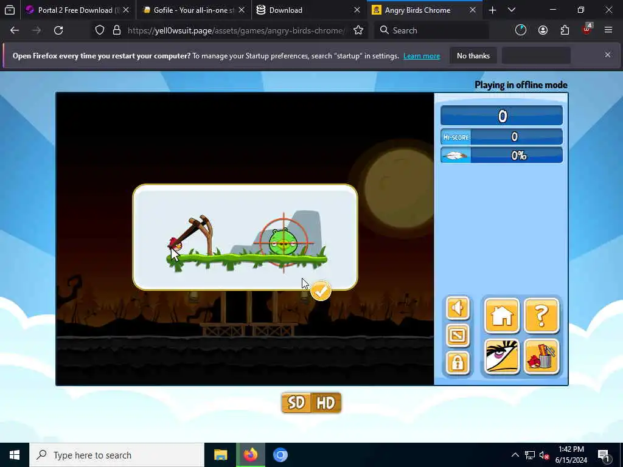This screenshot has width=623, height=467.
Task: Open the tracking protection shield
Action: tap(100, 30)
